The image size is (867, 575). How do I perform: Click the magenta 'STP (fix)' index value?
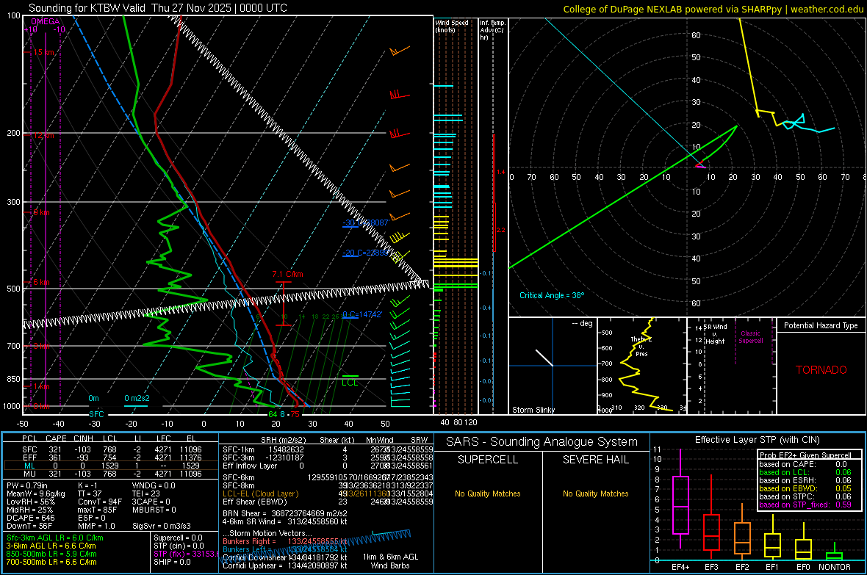(x=186, y=554)
